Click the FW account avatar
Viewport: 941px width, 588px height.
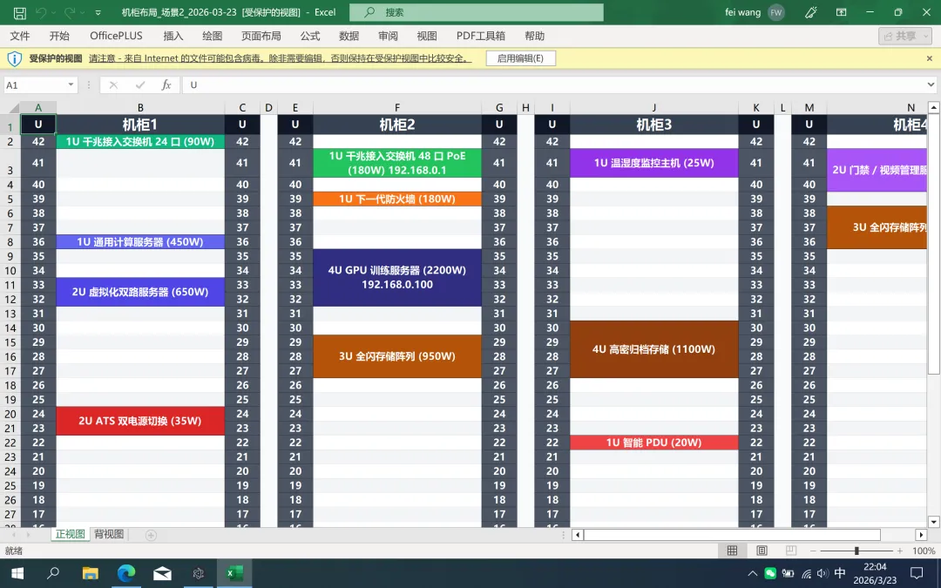click(x=776, y=12)
